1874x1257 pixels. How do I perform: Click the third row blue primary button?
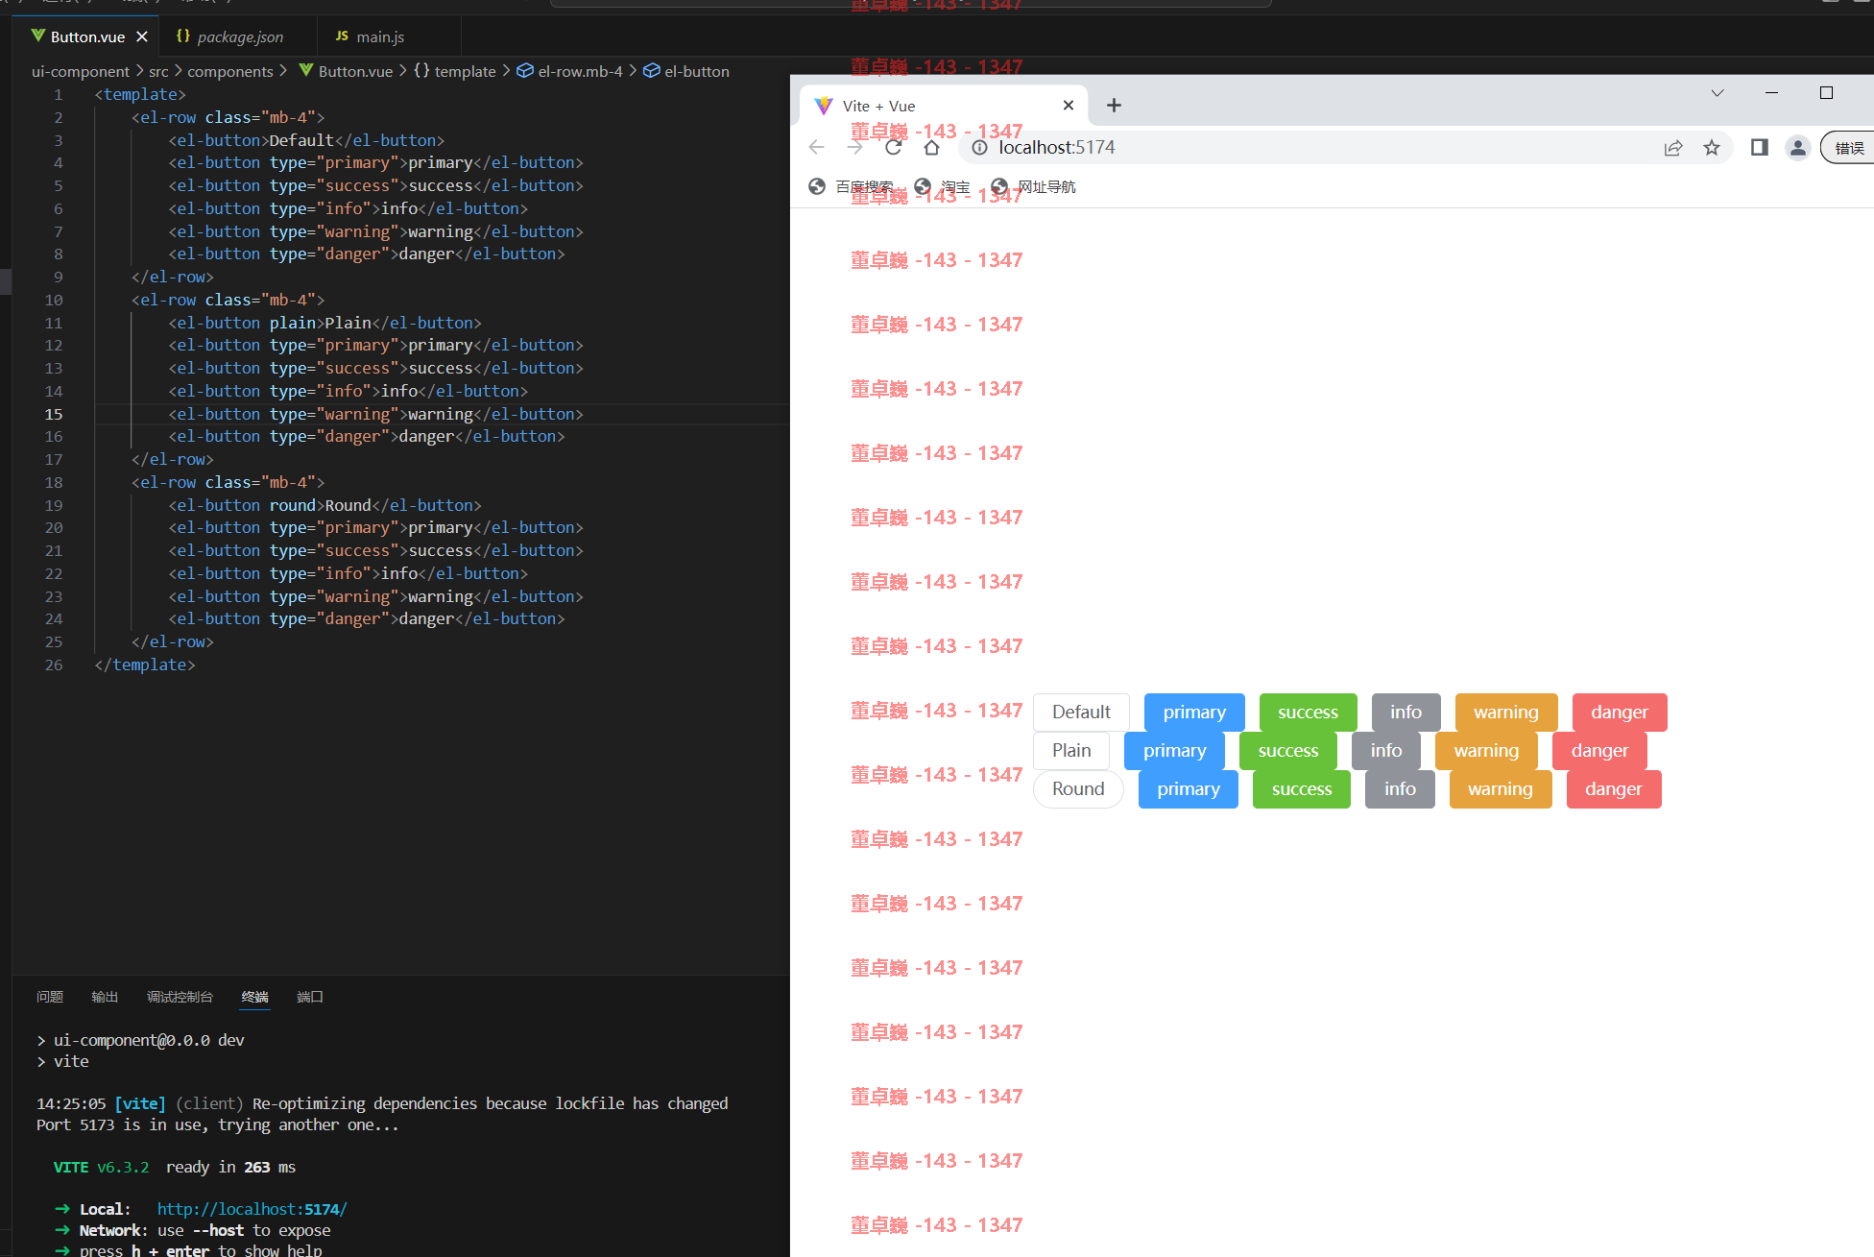pos(1189,789)
